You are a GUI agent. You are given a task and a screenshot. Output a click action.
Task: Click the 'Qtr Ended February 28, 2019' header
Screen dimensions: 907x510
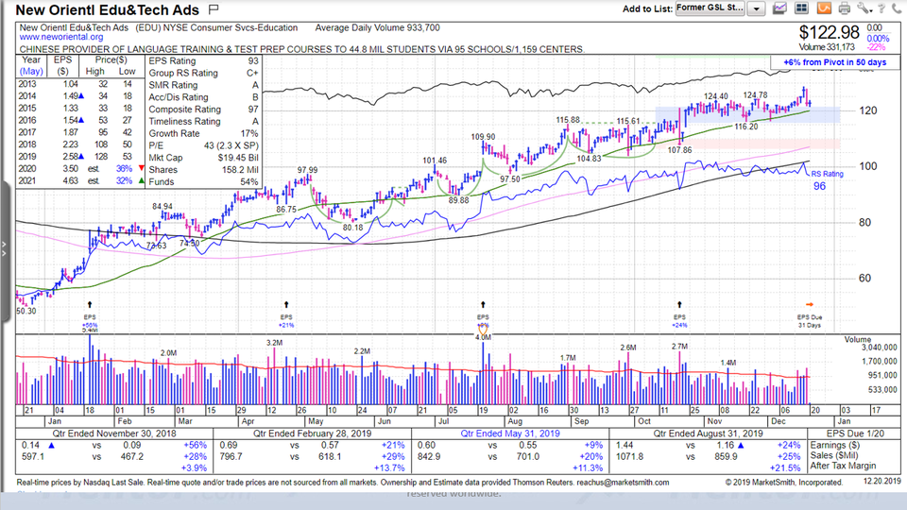click(313, 433)
